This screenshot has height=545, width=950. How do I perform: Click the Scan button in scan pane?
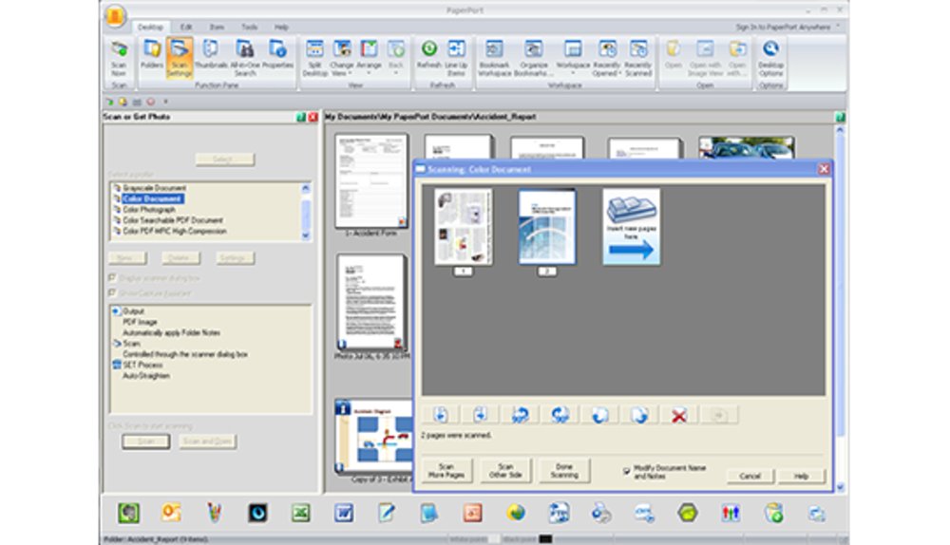click(x=145, y=442)
